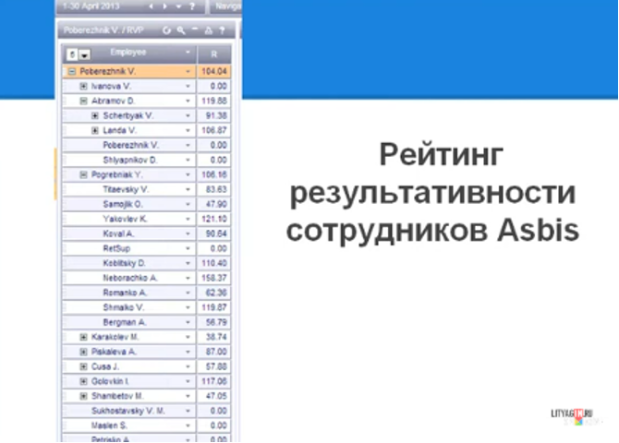Viewport: 619px width, 443px height.
Task: Expand the Karakolev M. node
Action: (83, 337)
